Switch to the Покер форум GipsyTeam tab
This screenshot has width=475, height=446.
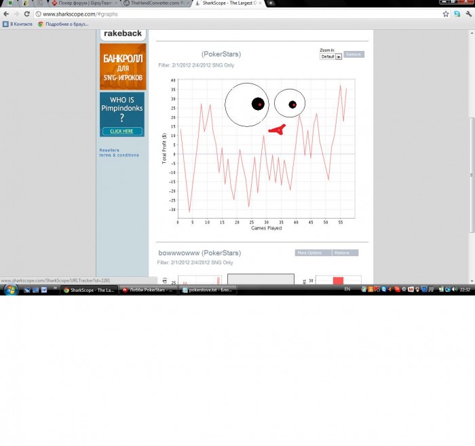[x=85, y=3]
